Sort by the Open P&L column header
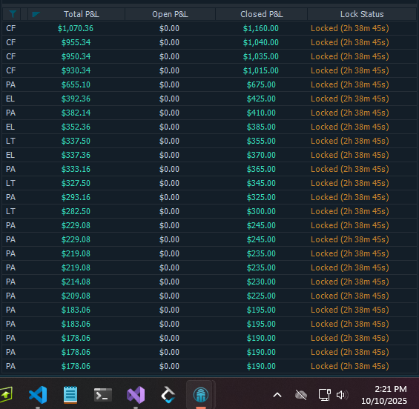Image resolution: width=419 pixels, height=409 pixels. click(170, 14)
